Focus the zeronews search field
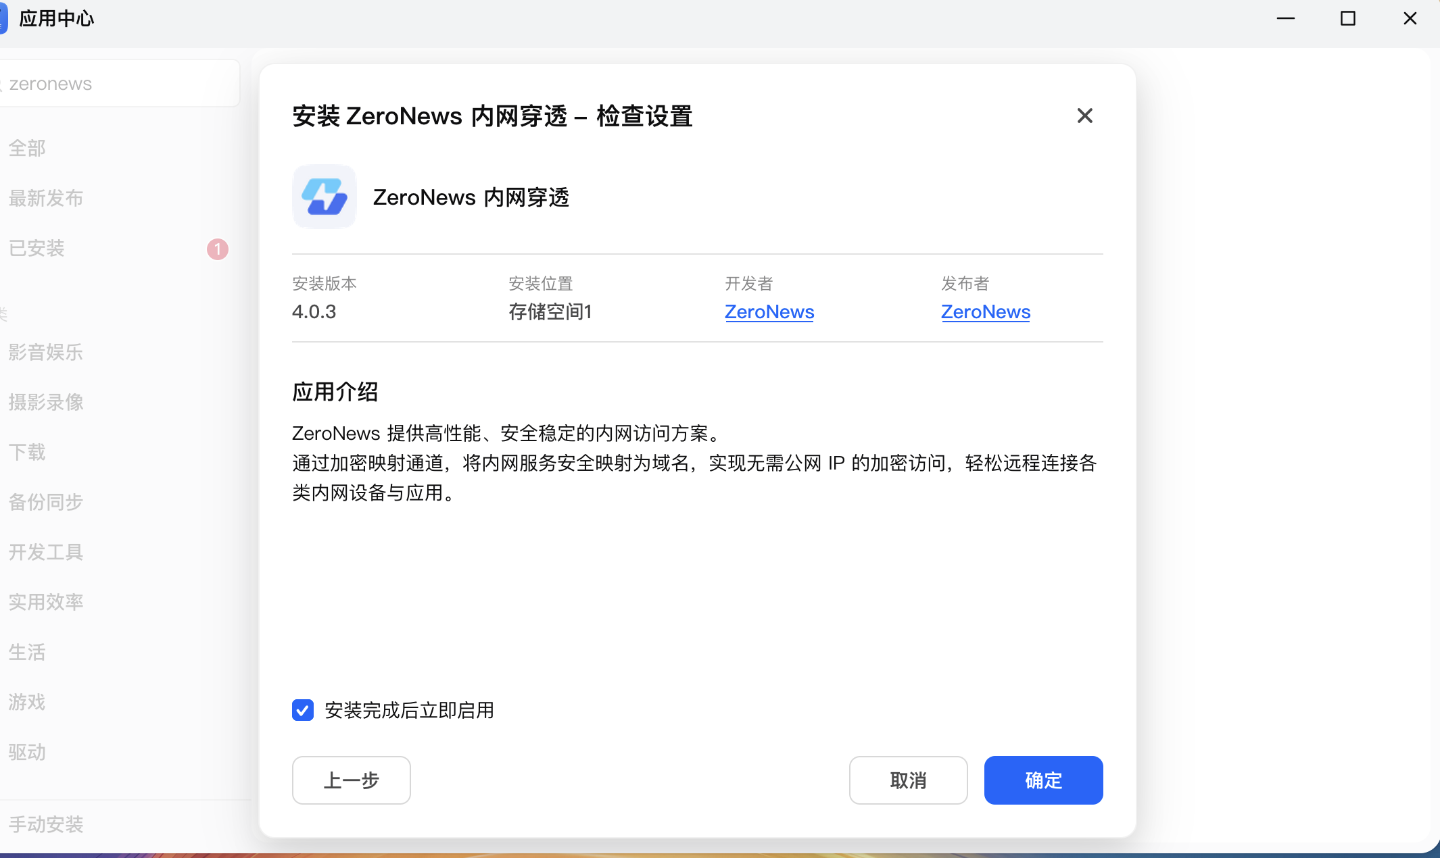The height and width of the screenshot is (858, 1440). tap(118, 84)
